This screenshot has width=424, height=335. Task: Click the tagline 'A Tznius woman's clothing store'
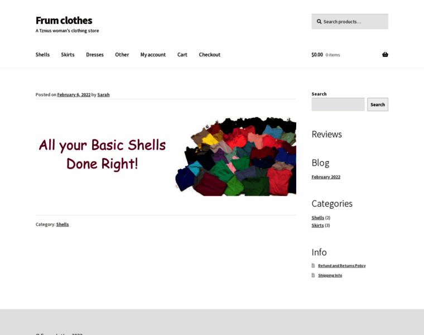pyautogui.click(x=67, y=31)
